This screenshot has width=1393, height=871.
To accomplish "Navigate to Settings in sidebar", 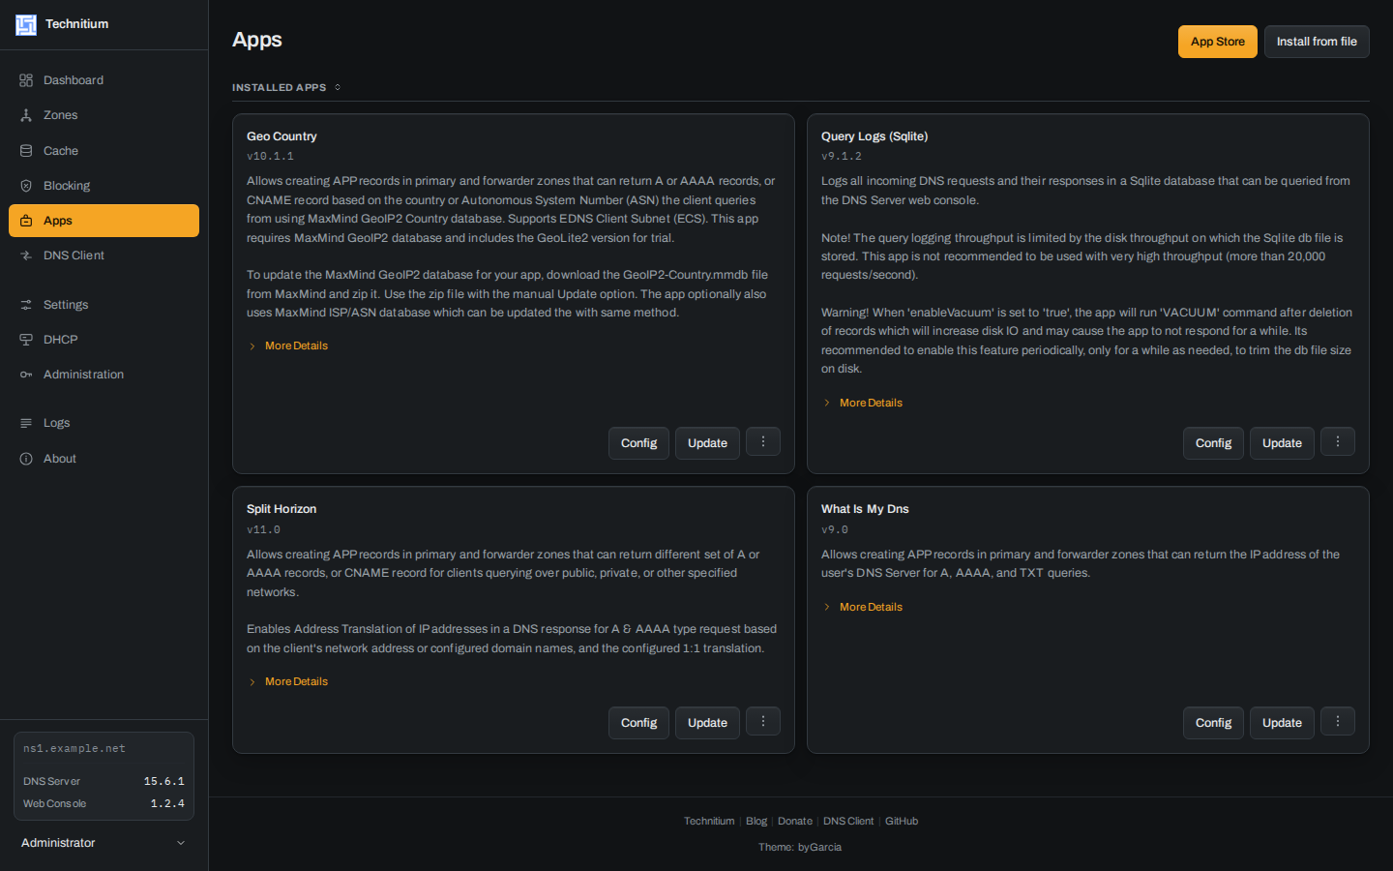I will pos(104,305).
